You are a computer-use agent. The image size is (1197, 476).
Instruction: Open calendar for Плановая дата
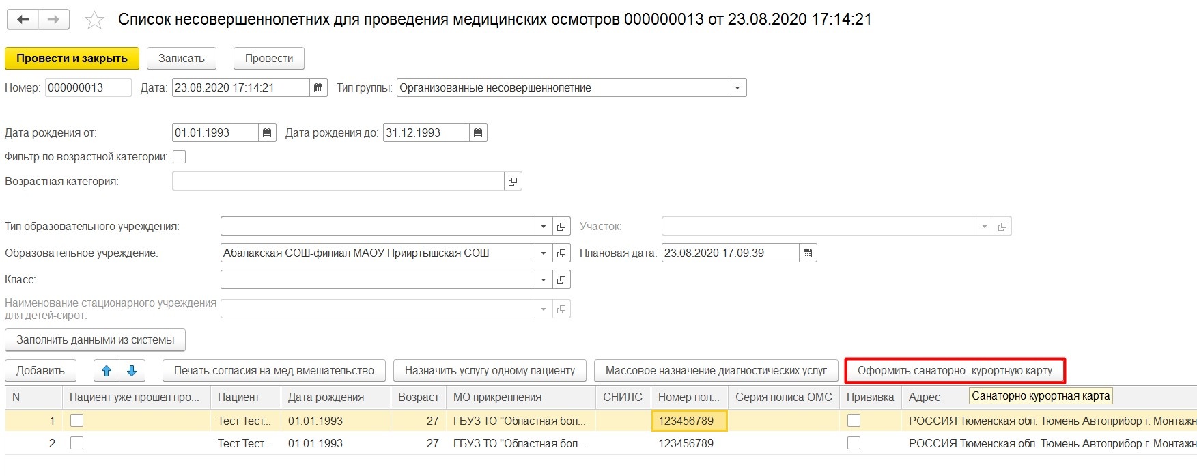pos(808,253)
